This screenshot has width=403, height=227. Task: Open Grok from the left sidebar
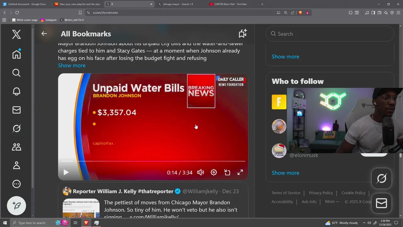pos(16,128)
